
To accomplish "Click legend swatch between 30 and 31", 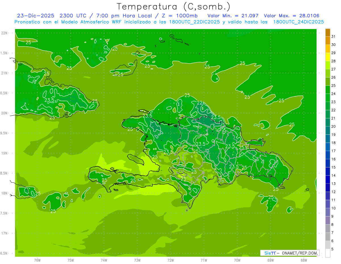I will pyautogui.click(x=328, y=40).
